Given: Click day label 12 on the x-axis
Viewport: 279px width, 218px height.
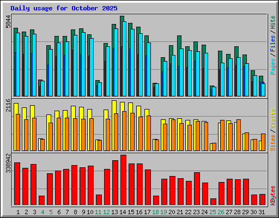Looking at the screenshot, I should pyautogui.click(x=106, y=212).
